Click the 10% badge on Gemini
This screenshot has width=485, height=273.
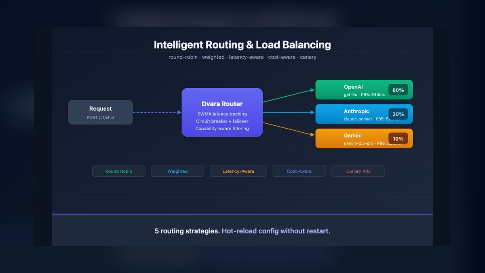398,138
